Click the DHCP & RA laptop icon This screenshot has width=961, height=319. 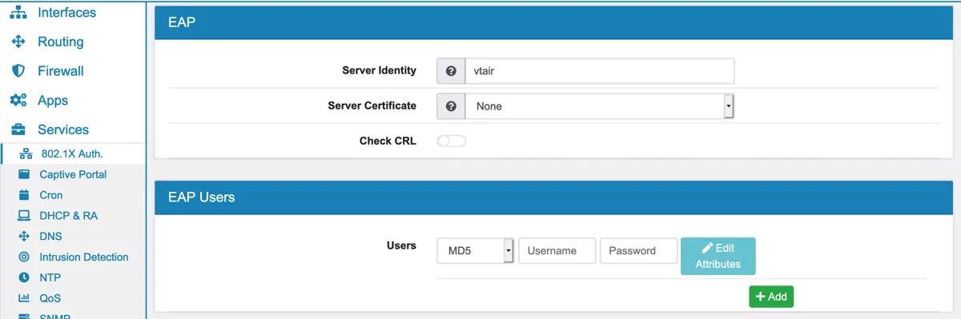24,216
